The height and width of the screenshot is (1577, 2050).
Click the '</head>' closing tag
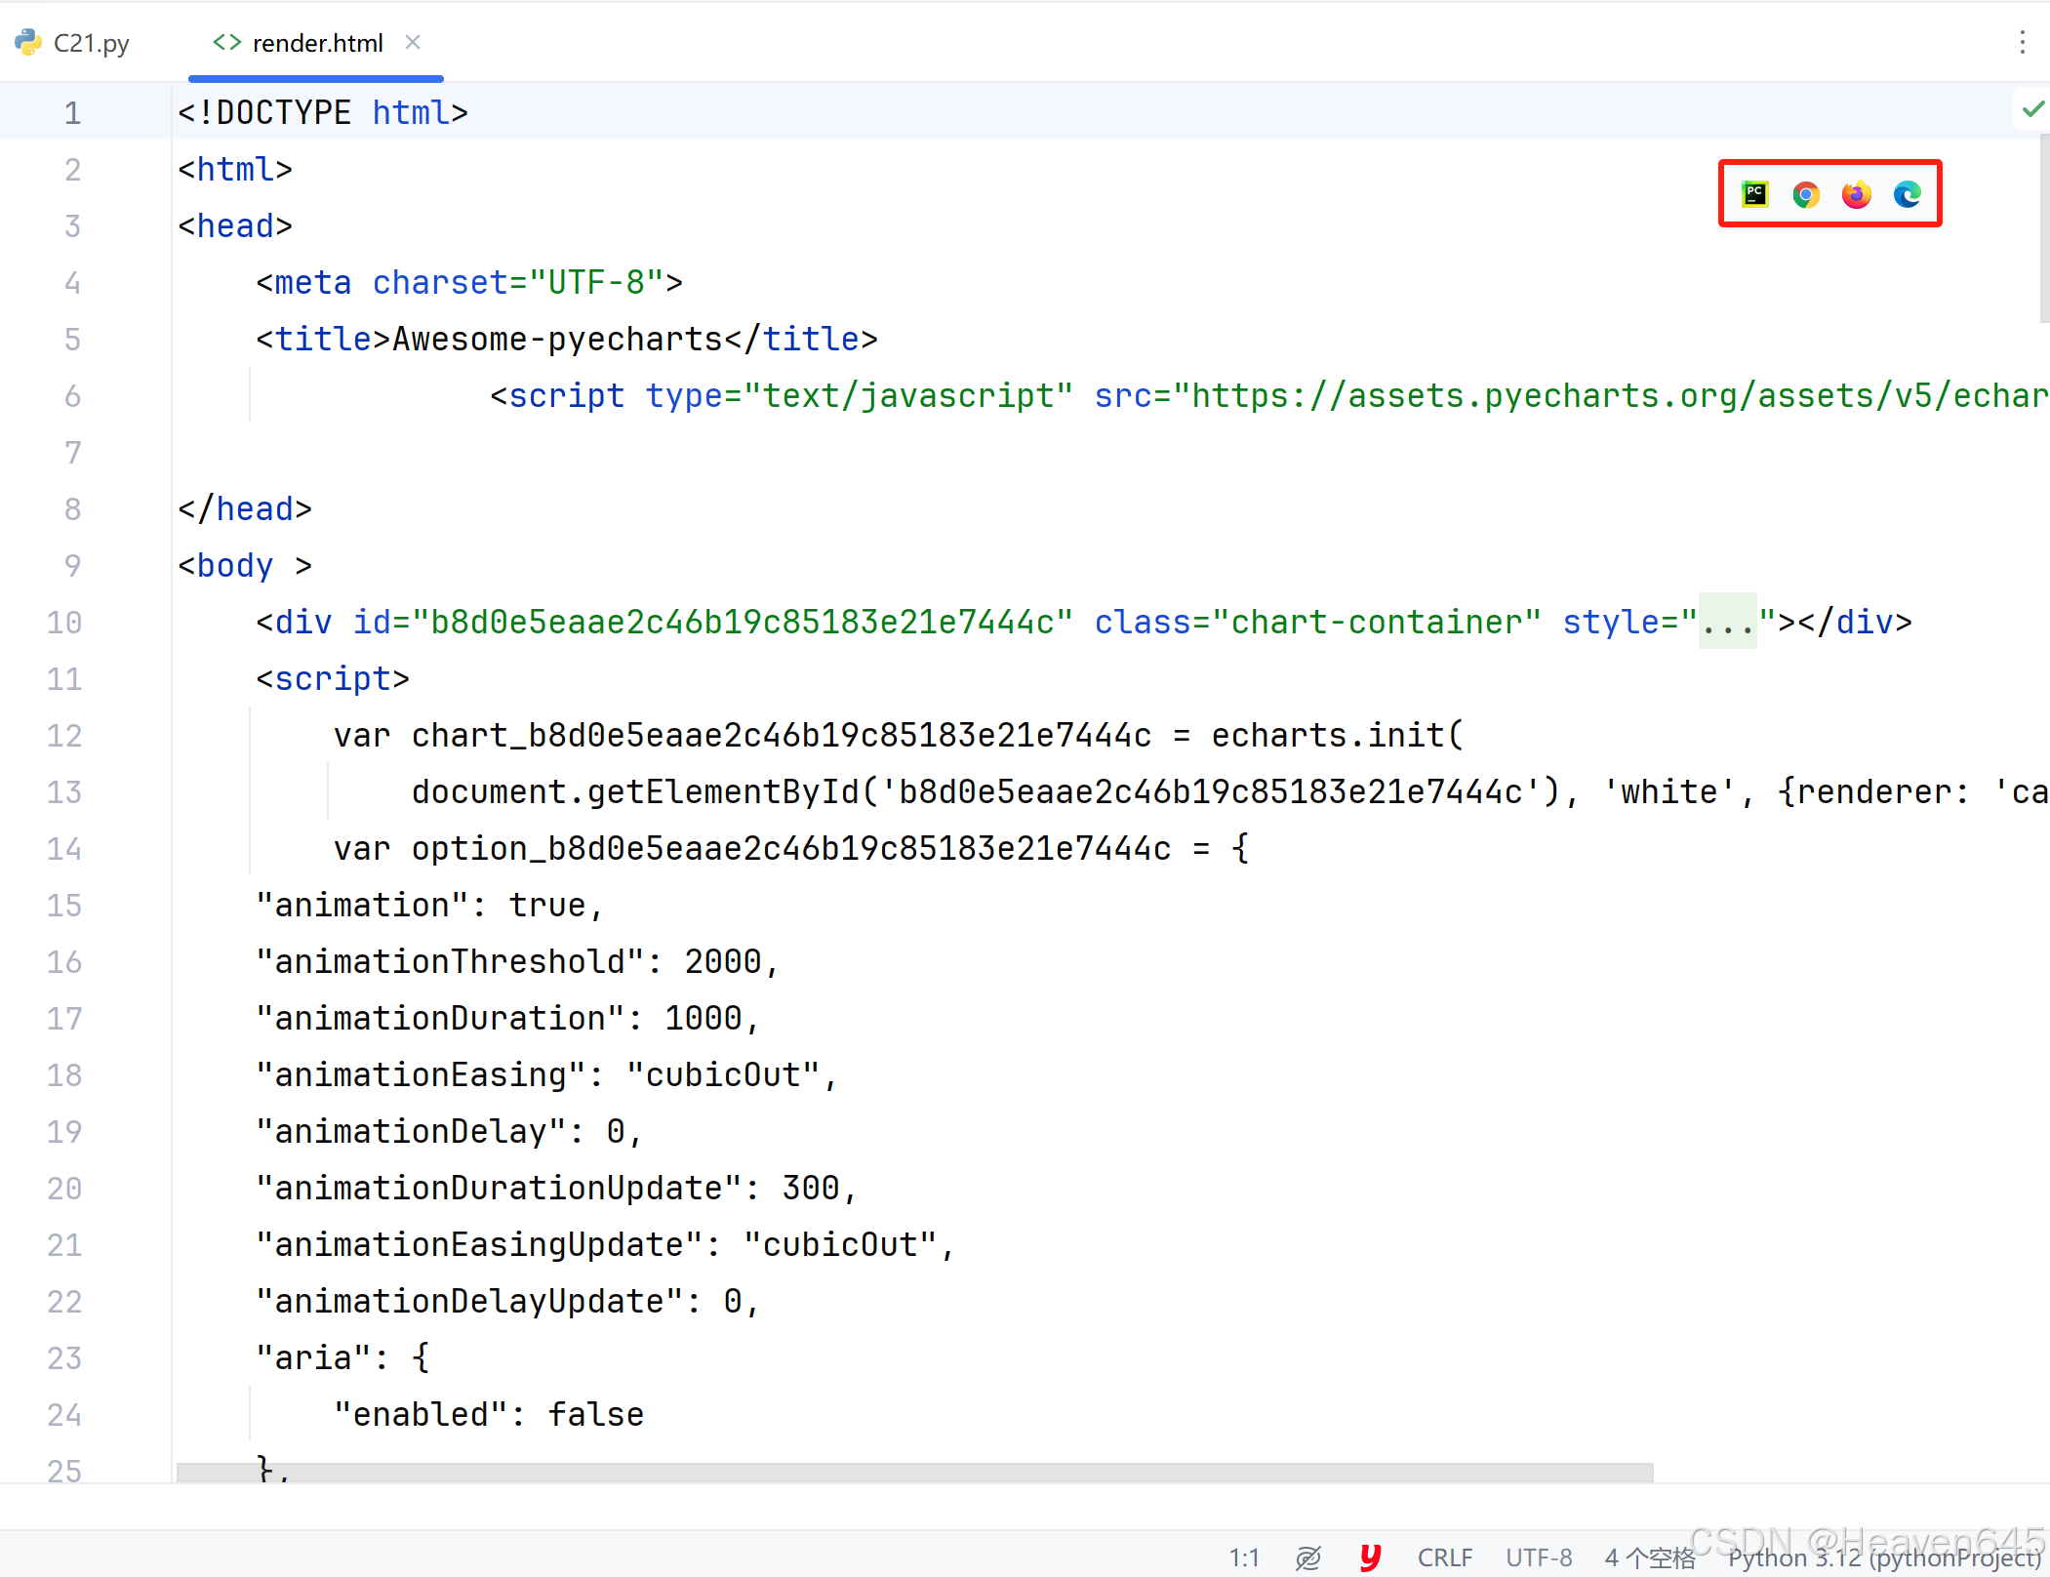(245, 508)
